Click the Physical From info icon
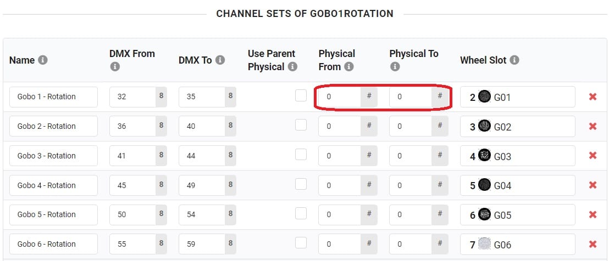The width and height of the screenshot is (609, 261). click(x=348, y=67)
